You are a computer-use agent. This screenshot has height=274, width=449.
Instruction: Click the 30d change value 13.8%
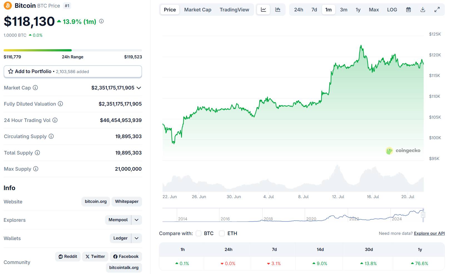pos(368,263)
